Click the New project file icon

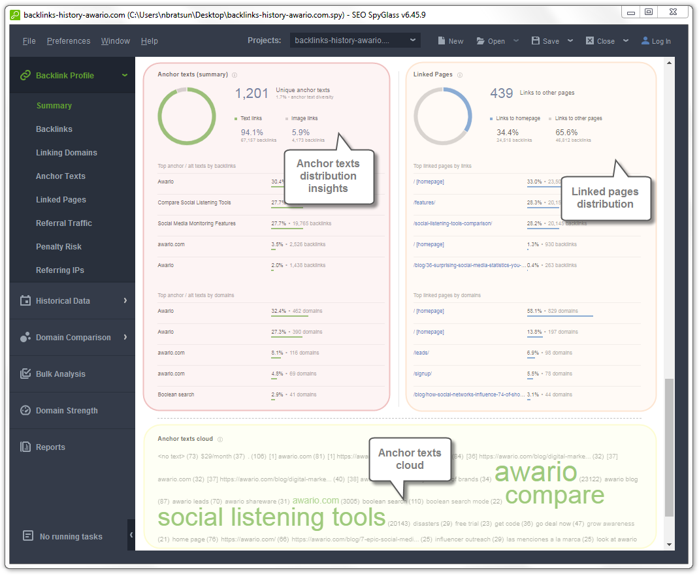click(x=442, y=40)
